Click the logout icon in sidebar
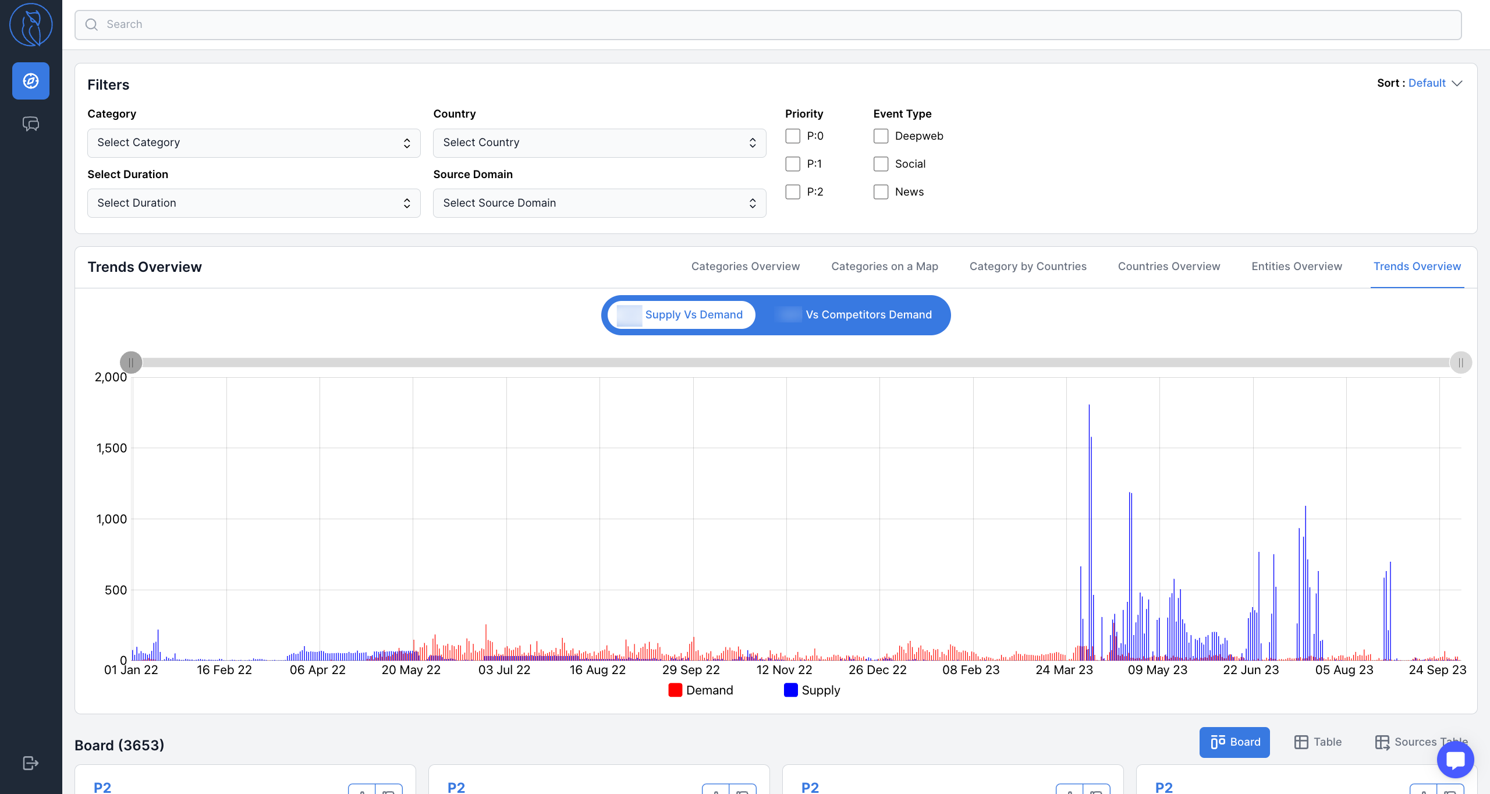The width and height of the screenshot is (1490, 794). click(x=31, y=763)
